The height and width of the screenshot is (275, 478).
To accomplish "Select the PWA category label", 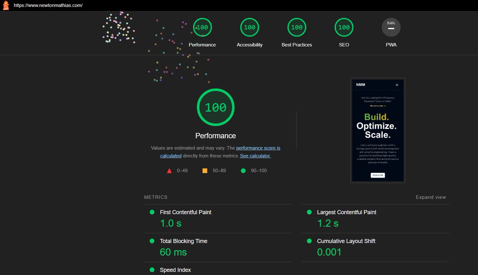I will coord(391,45).
